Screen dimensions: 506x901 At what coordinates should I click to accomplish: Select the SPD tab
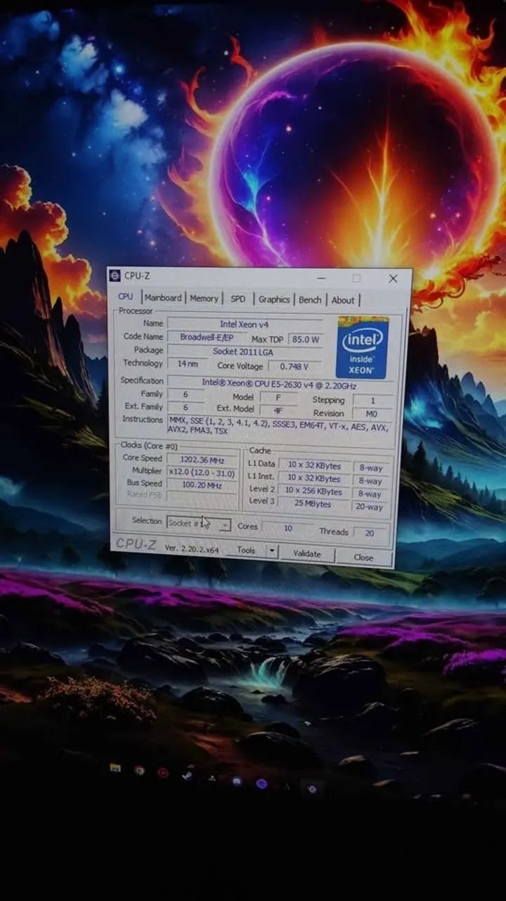click(x=238, y=299)
